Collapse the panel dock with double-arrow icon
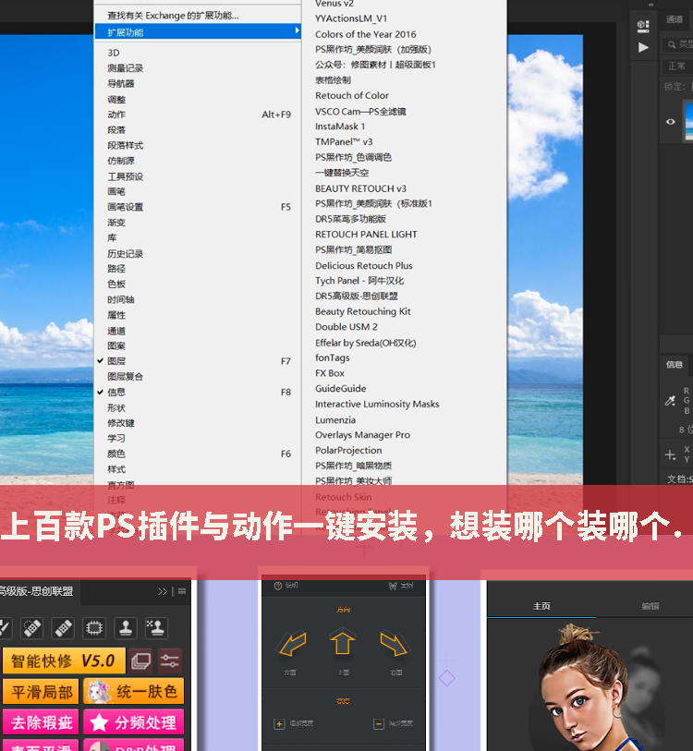This screenshot has width=693, height=751. [650, 5]
